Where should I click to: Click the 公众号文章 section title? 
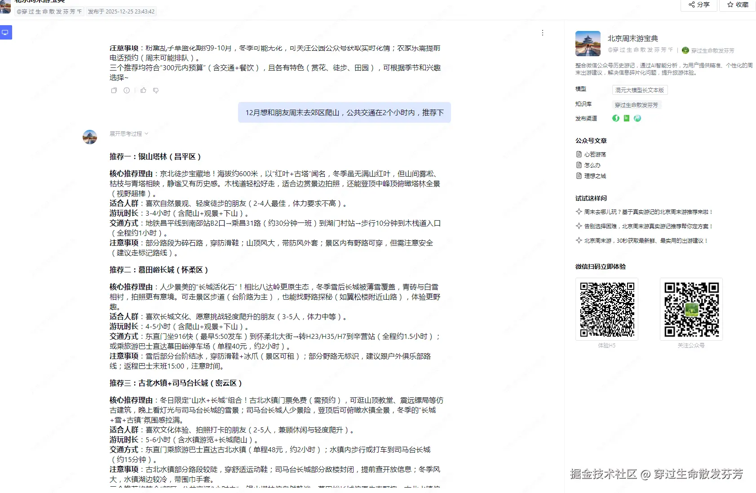[x=591, y=141]
